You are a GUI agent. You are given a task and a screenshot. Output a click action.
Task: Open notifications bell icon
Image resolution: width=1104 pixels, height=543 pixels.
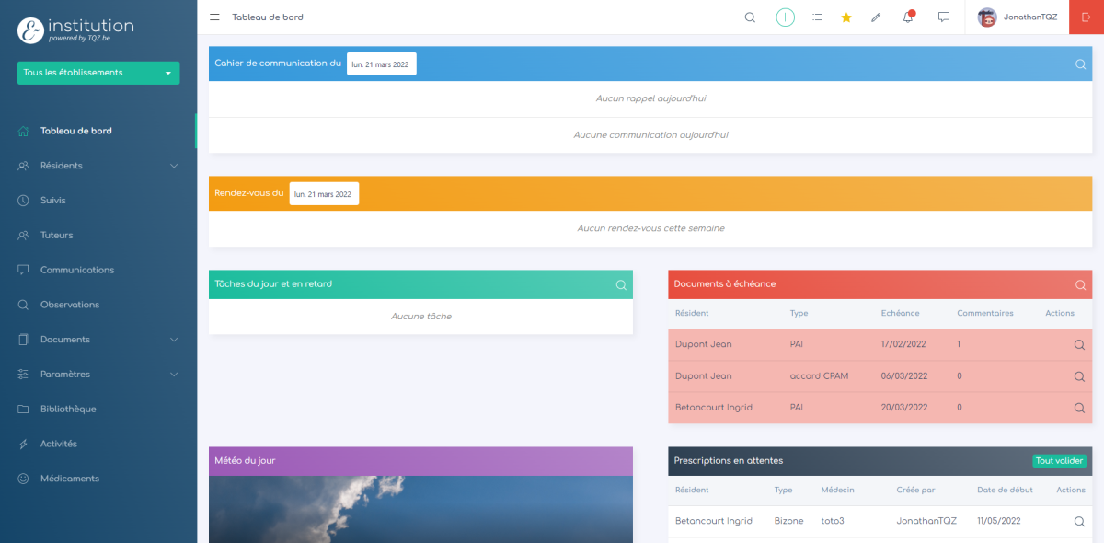(908, 17)
